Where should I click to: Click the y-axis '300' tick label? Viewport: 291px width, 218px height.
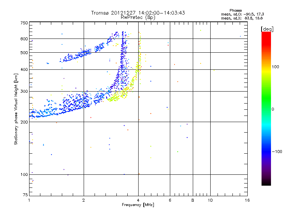[24, 91]
